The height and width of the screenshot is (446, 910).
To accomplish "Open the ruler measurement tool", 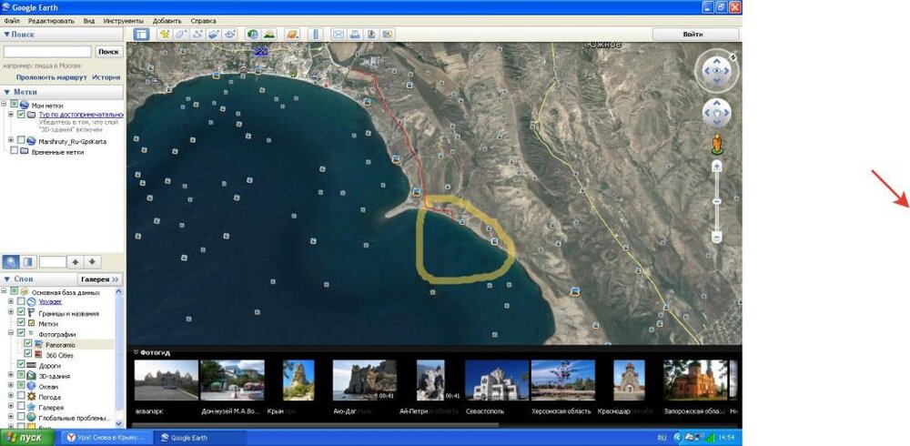I will [x=316, y=35].
